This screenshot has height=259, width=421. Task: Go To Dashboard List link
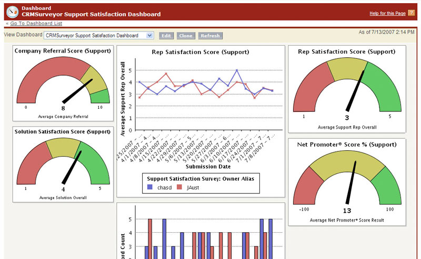pyautogui.click(x=36, y=23)
